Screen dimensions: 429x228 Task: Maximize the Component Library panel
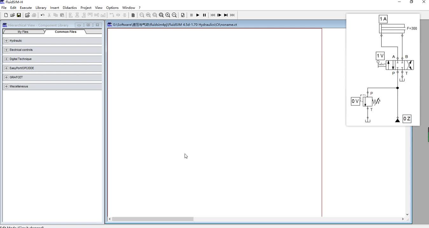click(x=88, y=25)
